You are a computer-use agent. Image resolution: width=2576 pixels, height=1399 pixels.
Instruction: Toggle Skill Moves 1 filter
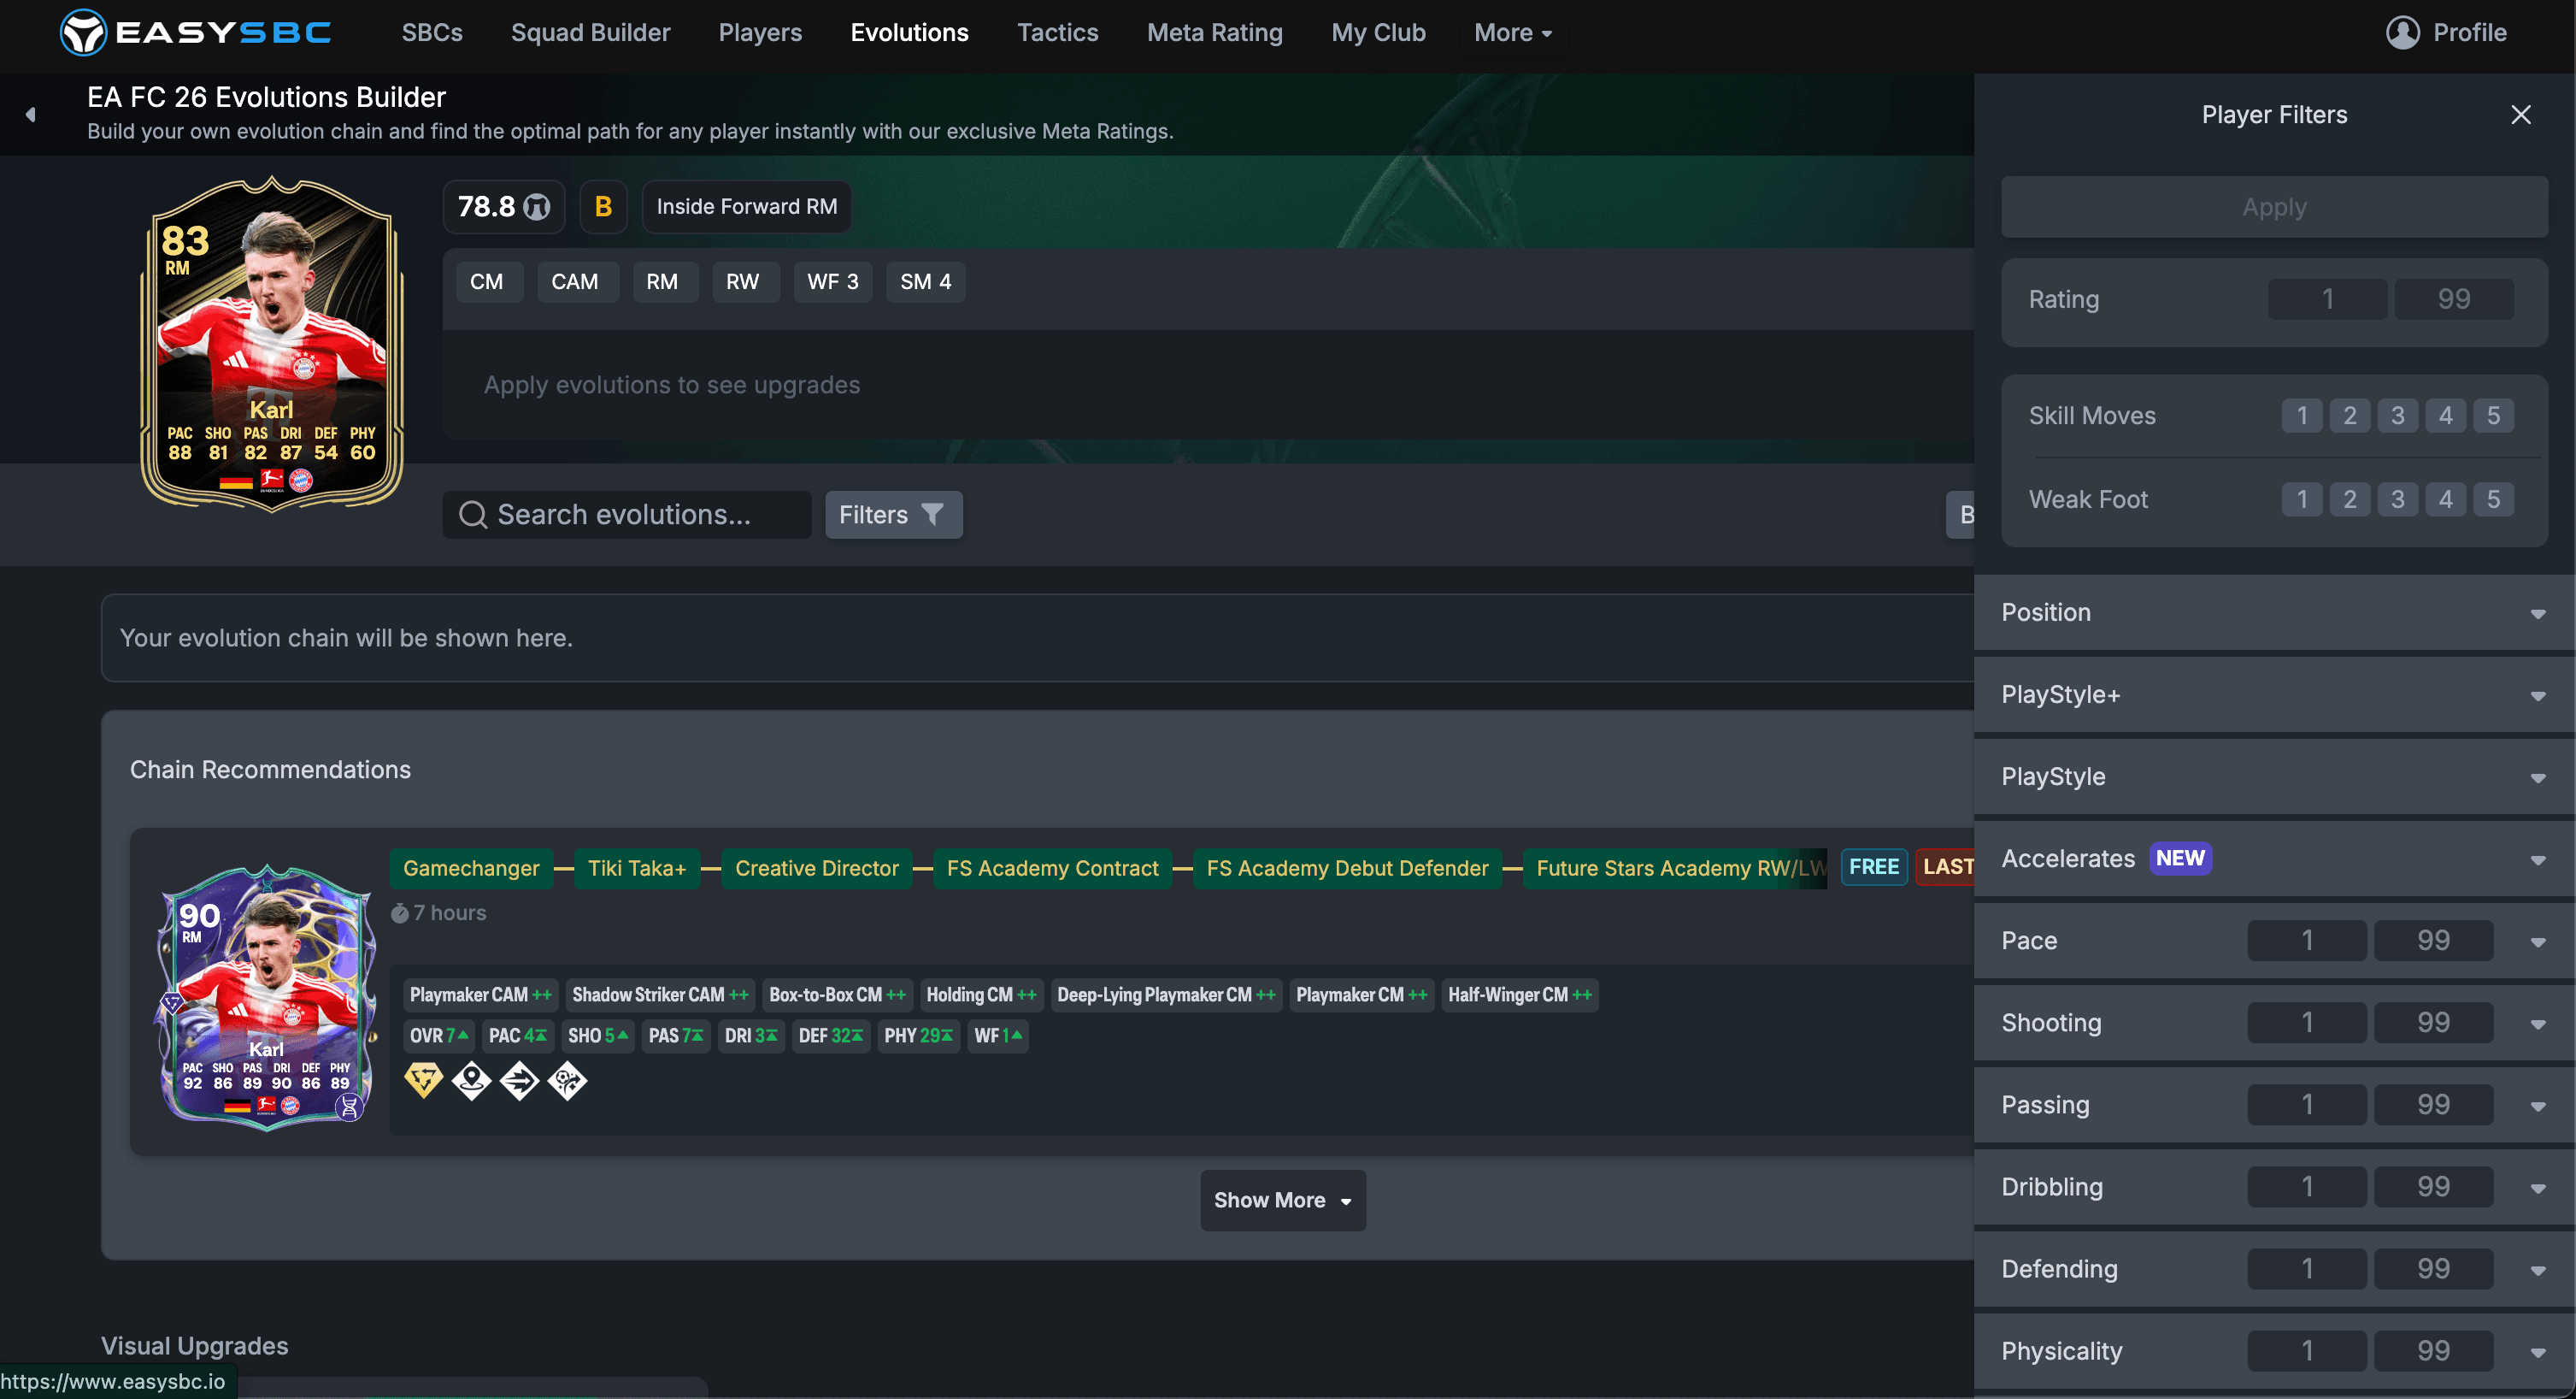(x=2301, y=416)
